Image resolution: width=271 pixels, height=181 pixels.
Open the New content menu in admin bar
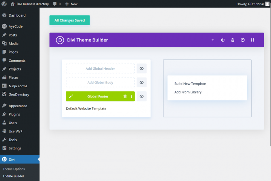[71, 4]
